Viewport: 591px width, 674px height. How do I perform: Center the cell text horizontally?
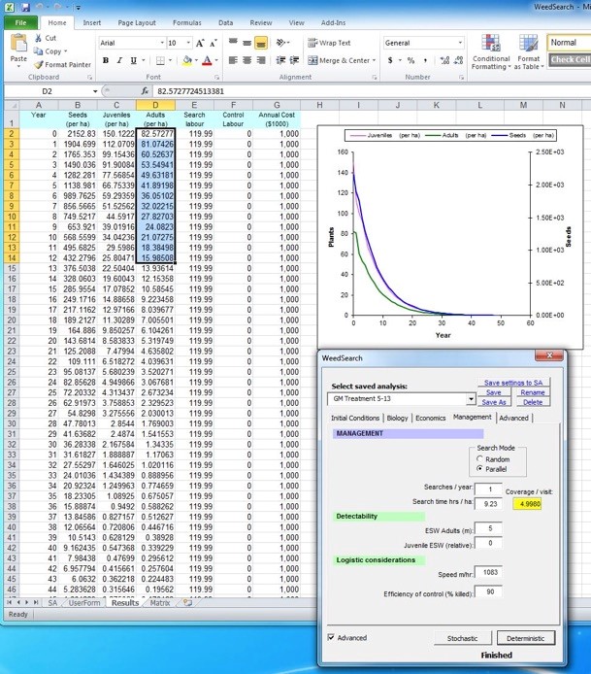pyautogui.click(x=246, y=60)
